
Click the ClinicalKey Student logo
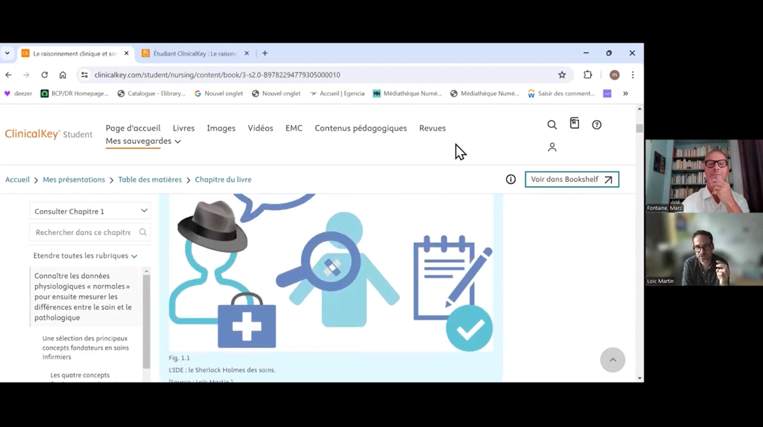click(49, 134)
